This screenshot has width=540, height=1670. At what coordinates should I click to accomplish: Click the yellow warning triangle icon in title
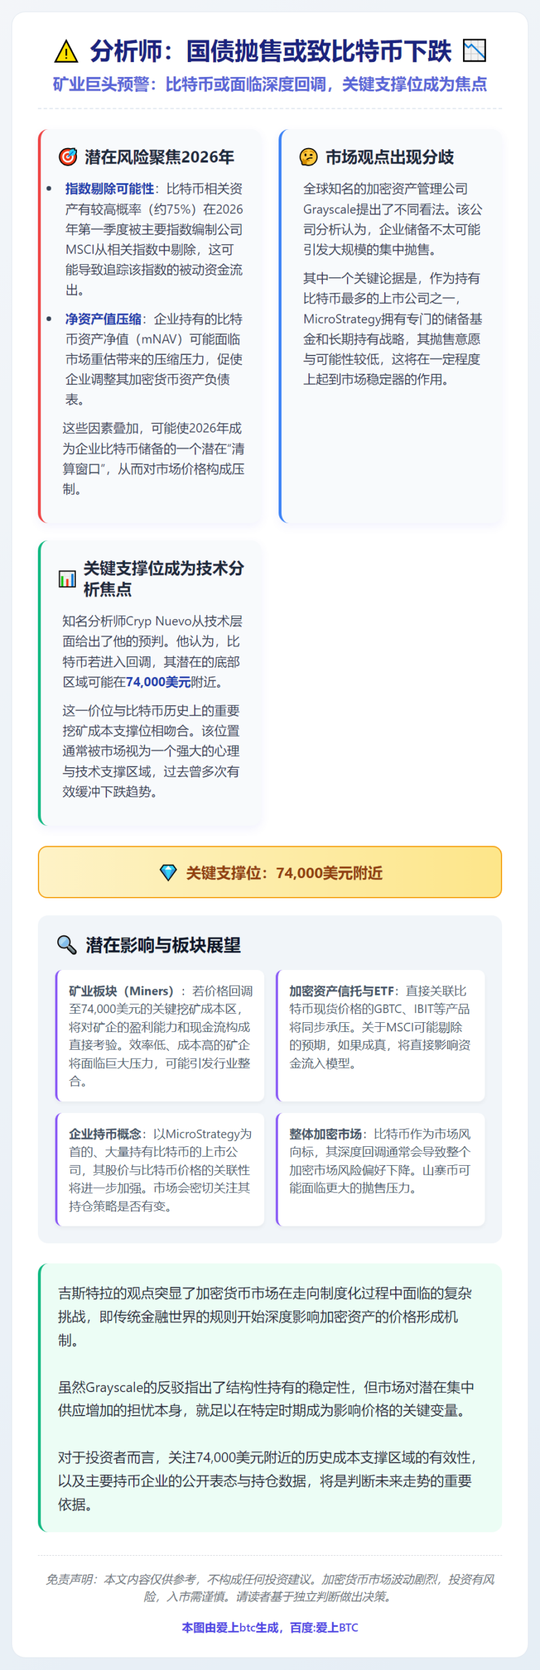[x=66, y=52]
